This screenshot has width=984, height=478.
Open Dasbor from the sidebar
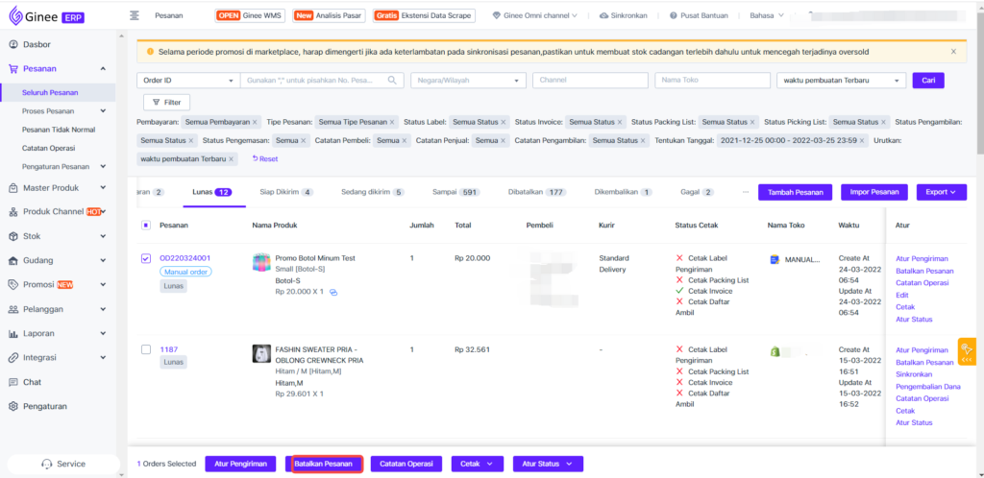37,44
